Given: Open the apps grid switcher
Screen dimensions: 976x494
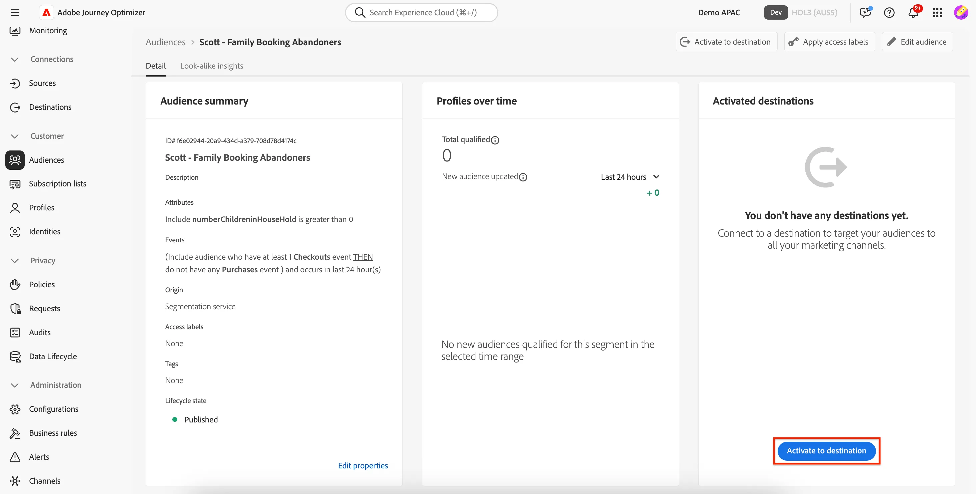Looking at the screenshot, I should pyautogui.click(x=937, y=12).
